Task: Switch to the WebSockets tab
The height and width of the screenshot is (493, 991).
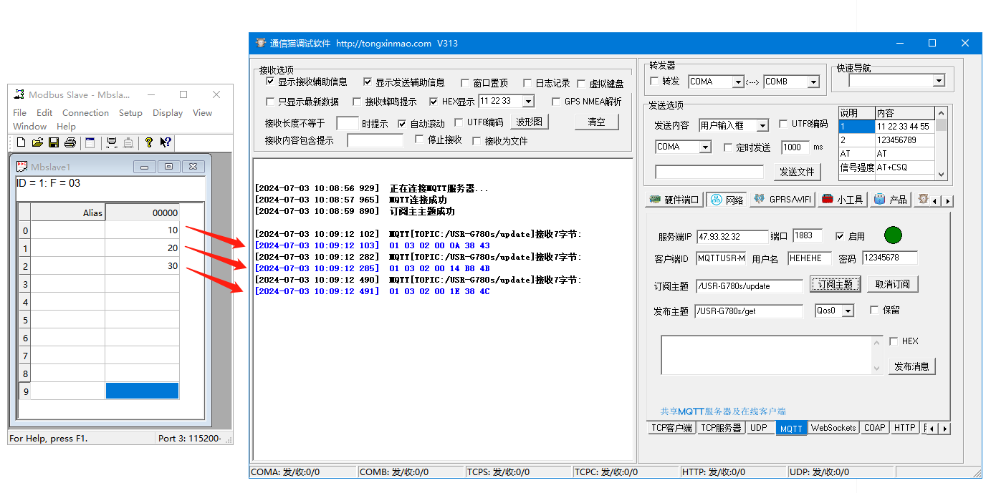Action: click(833, 428)
